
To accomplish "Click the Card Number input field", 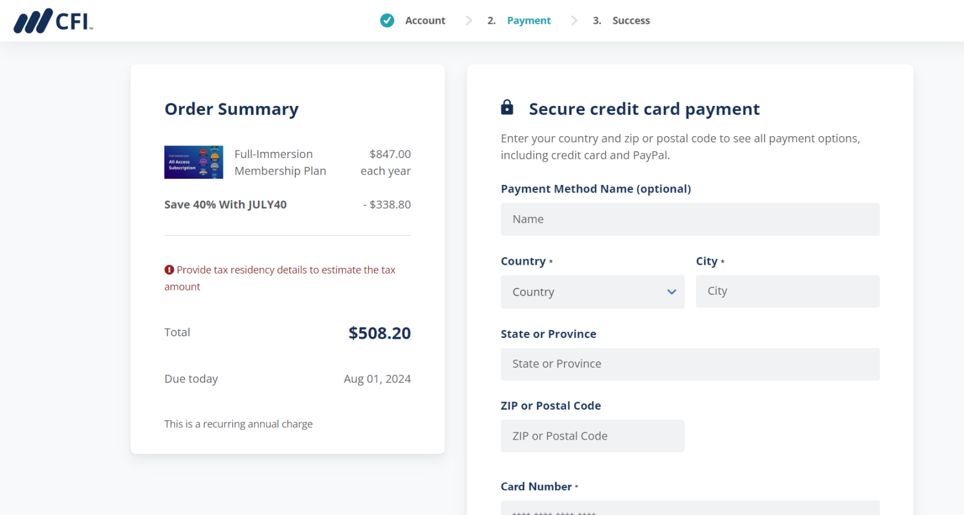I will tap(690, 509).
